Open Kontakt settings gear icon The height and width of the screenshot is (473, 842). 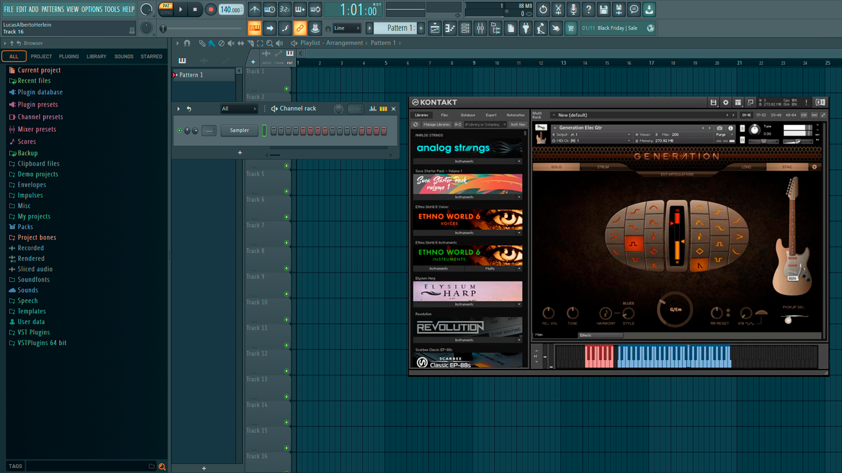point(726,102)
